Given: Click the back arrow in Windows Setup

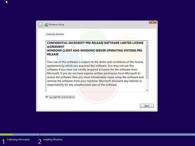Looking at the screenshot, I should (41, 25).
